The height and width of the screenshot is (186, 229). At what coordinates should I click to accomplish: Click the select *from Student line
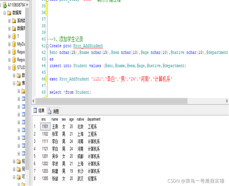click(x=70, y=93)
